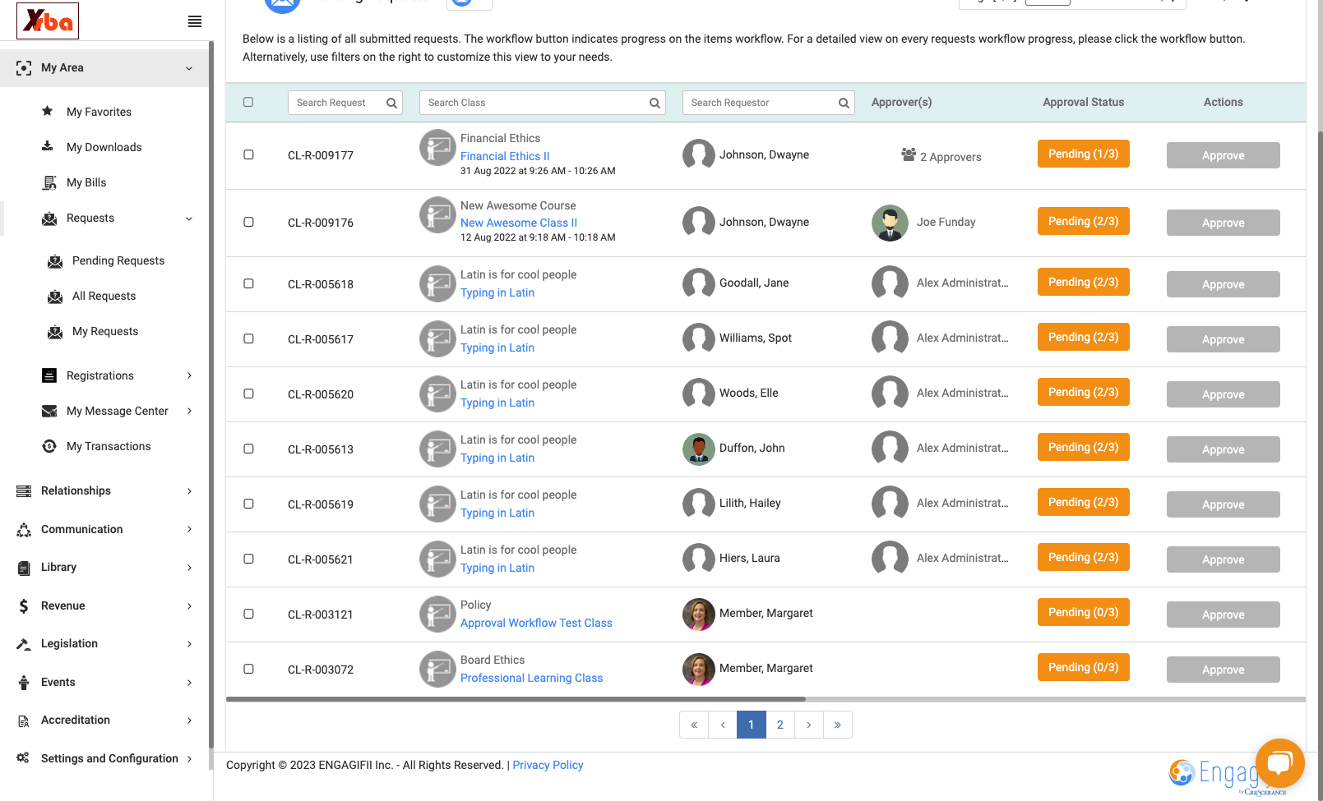Click the search icon in Search Request
Viewport: 1323px width, 801px height.
coord(391,103)
